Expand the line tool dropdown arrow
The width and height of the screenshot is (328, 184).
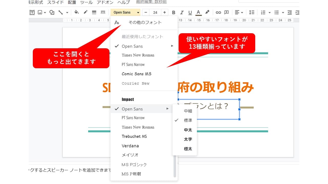[x=67, y=13]
